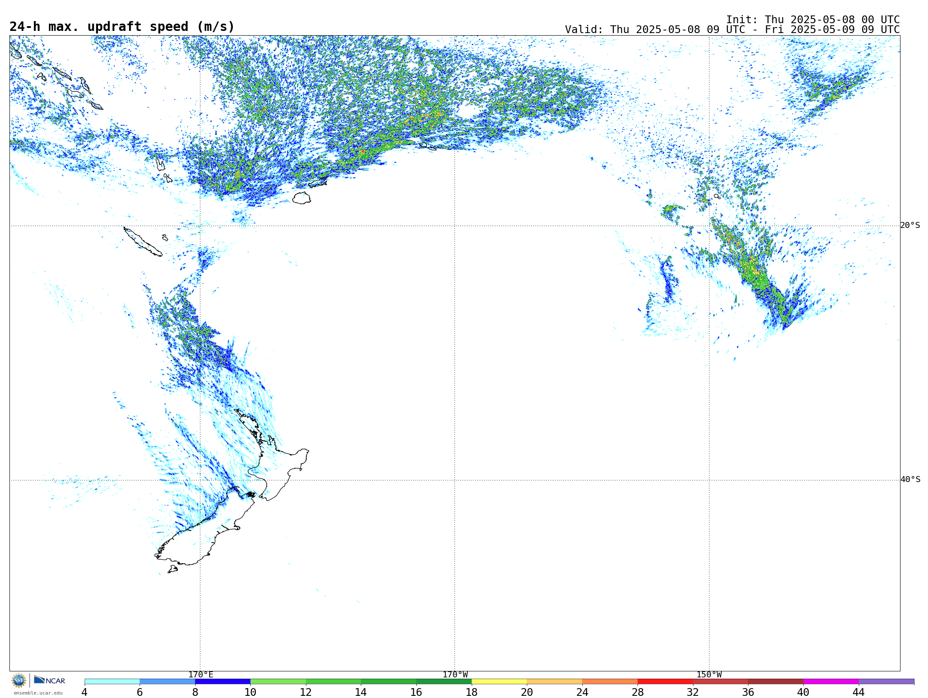
Task: Click the magenta 40-44 color swatch
Action: 831,682
